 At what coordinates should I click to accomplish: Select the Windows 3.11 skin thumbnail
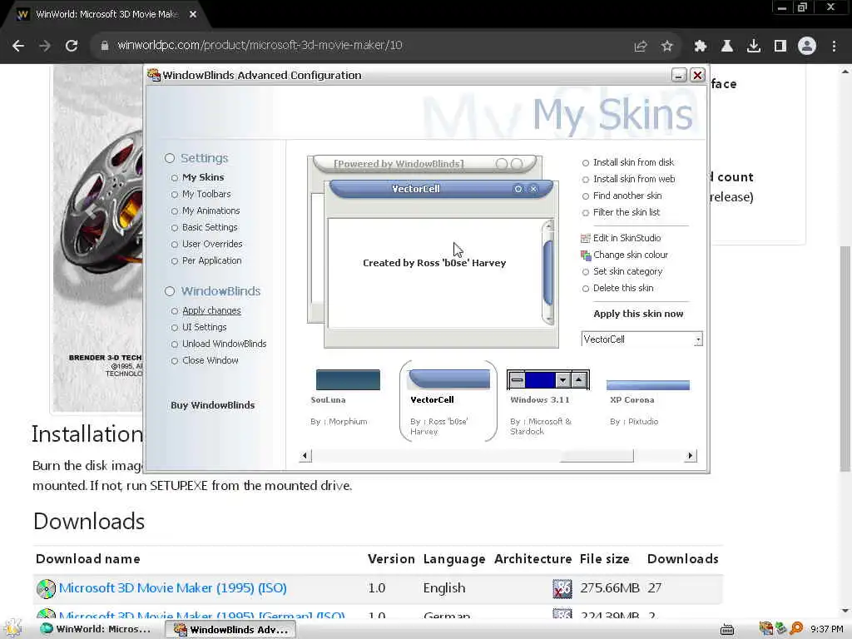tap(547, 379)
